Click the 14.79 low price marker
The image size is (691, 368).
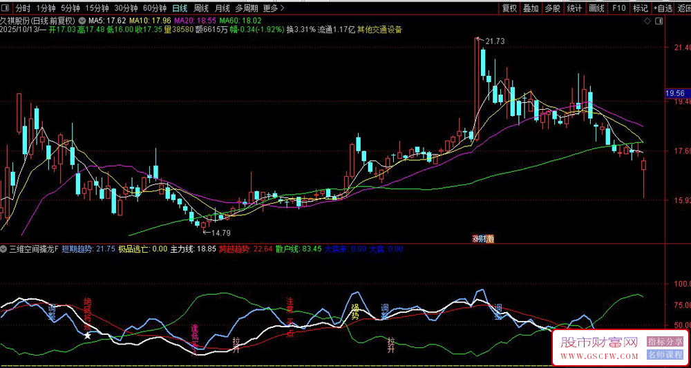click(x=221, y=233)
